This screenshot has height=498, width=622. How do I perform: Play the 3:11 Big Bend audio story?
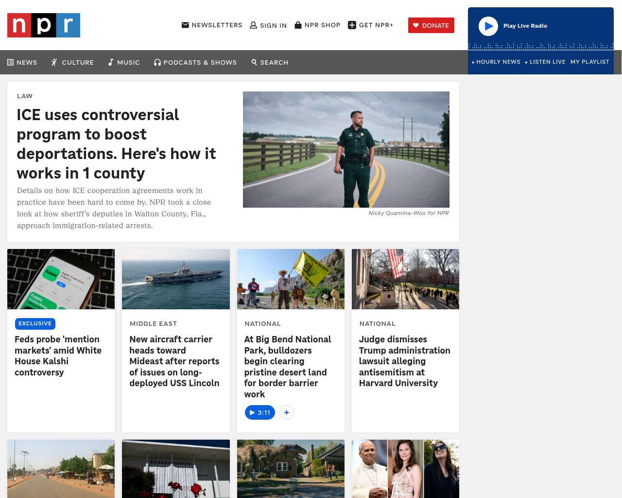(x=260, y=412)
